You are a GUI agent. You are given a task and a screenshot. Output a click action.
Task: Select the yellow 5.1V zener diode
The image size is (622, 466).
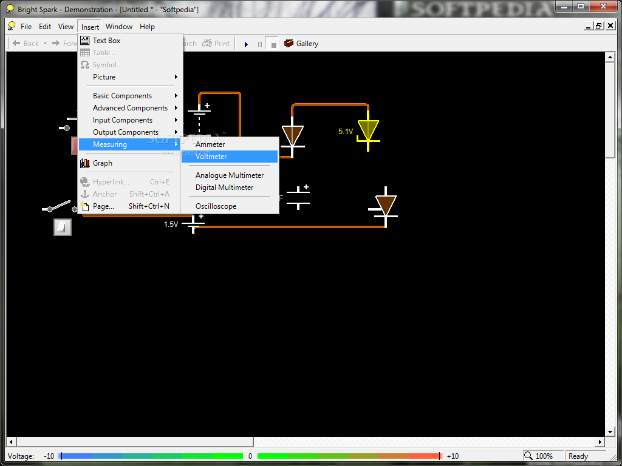pos(368,130)
